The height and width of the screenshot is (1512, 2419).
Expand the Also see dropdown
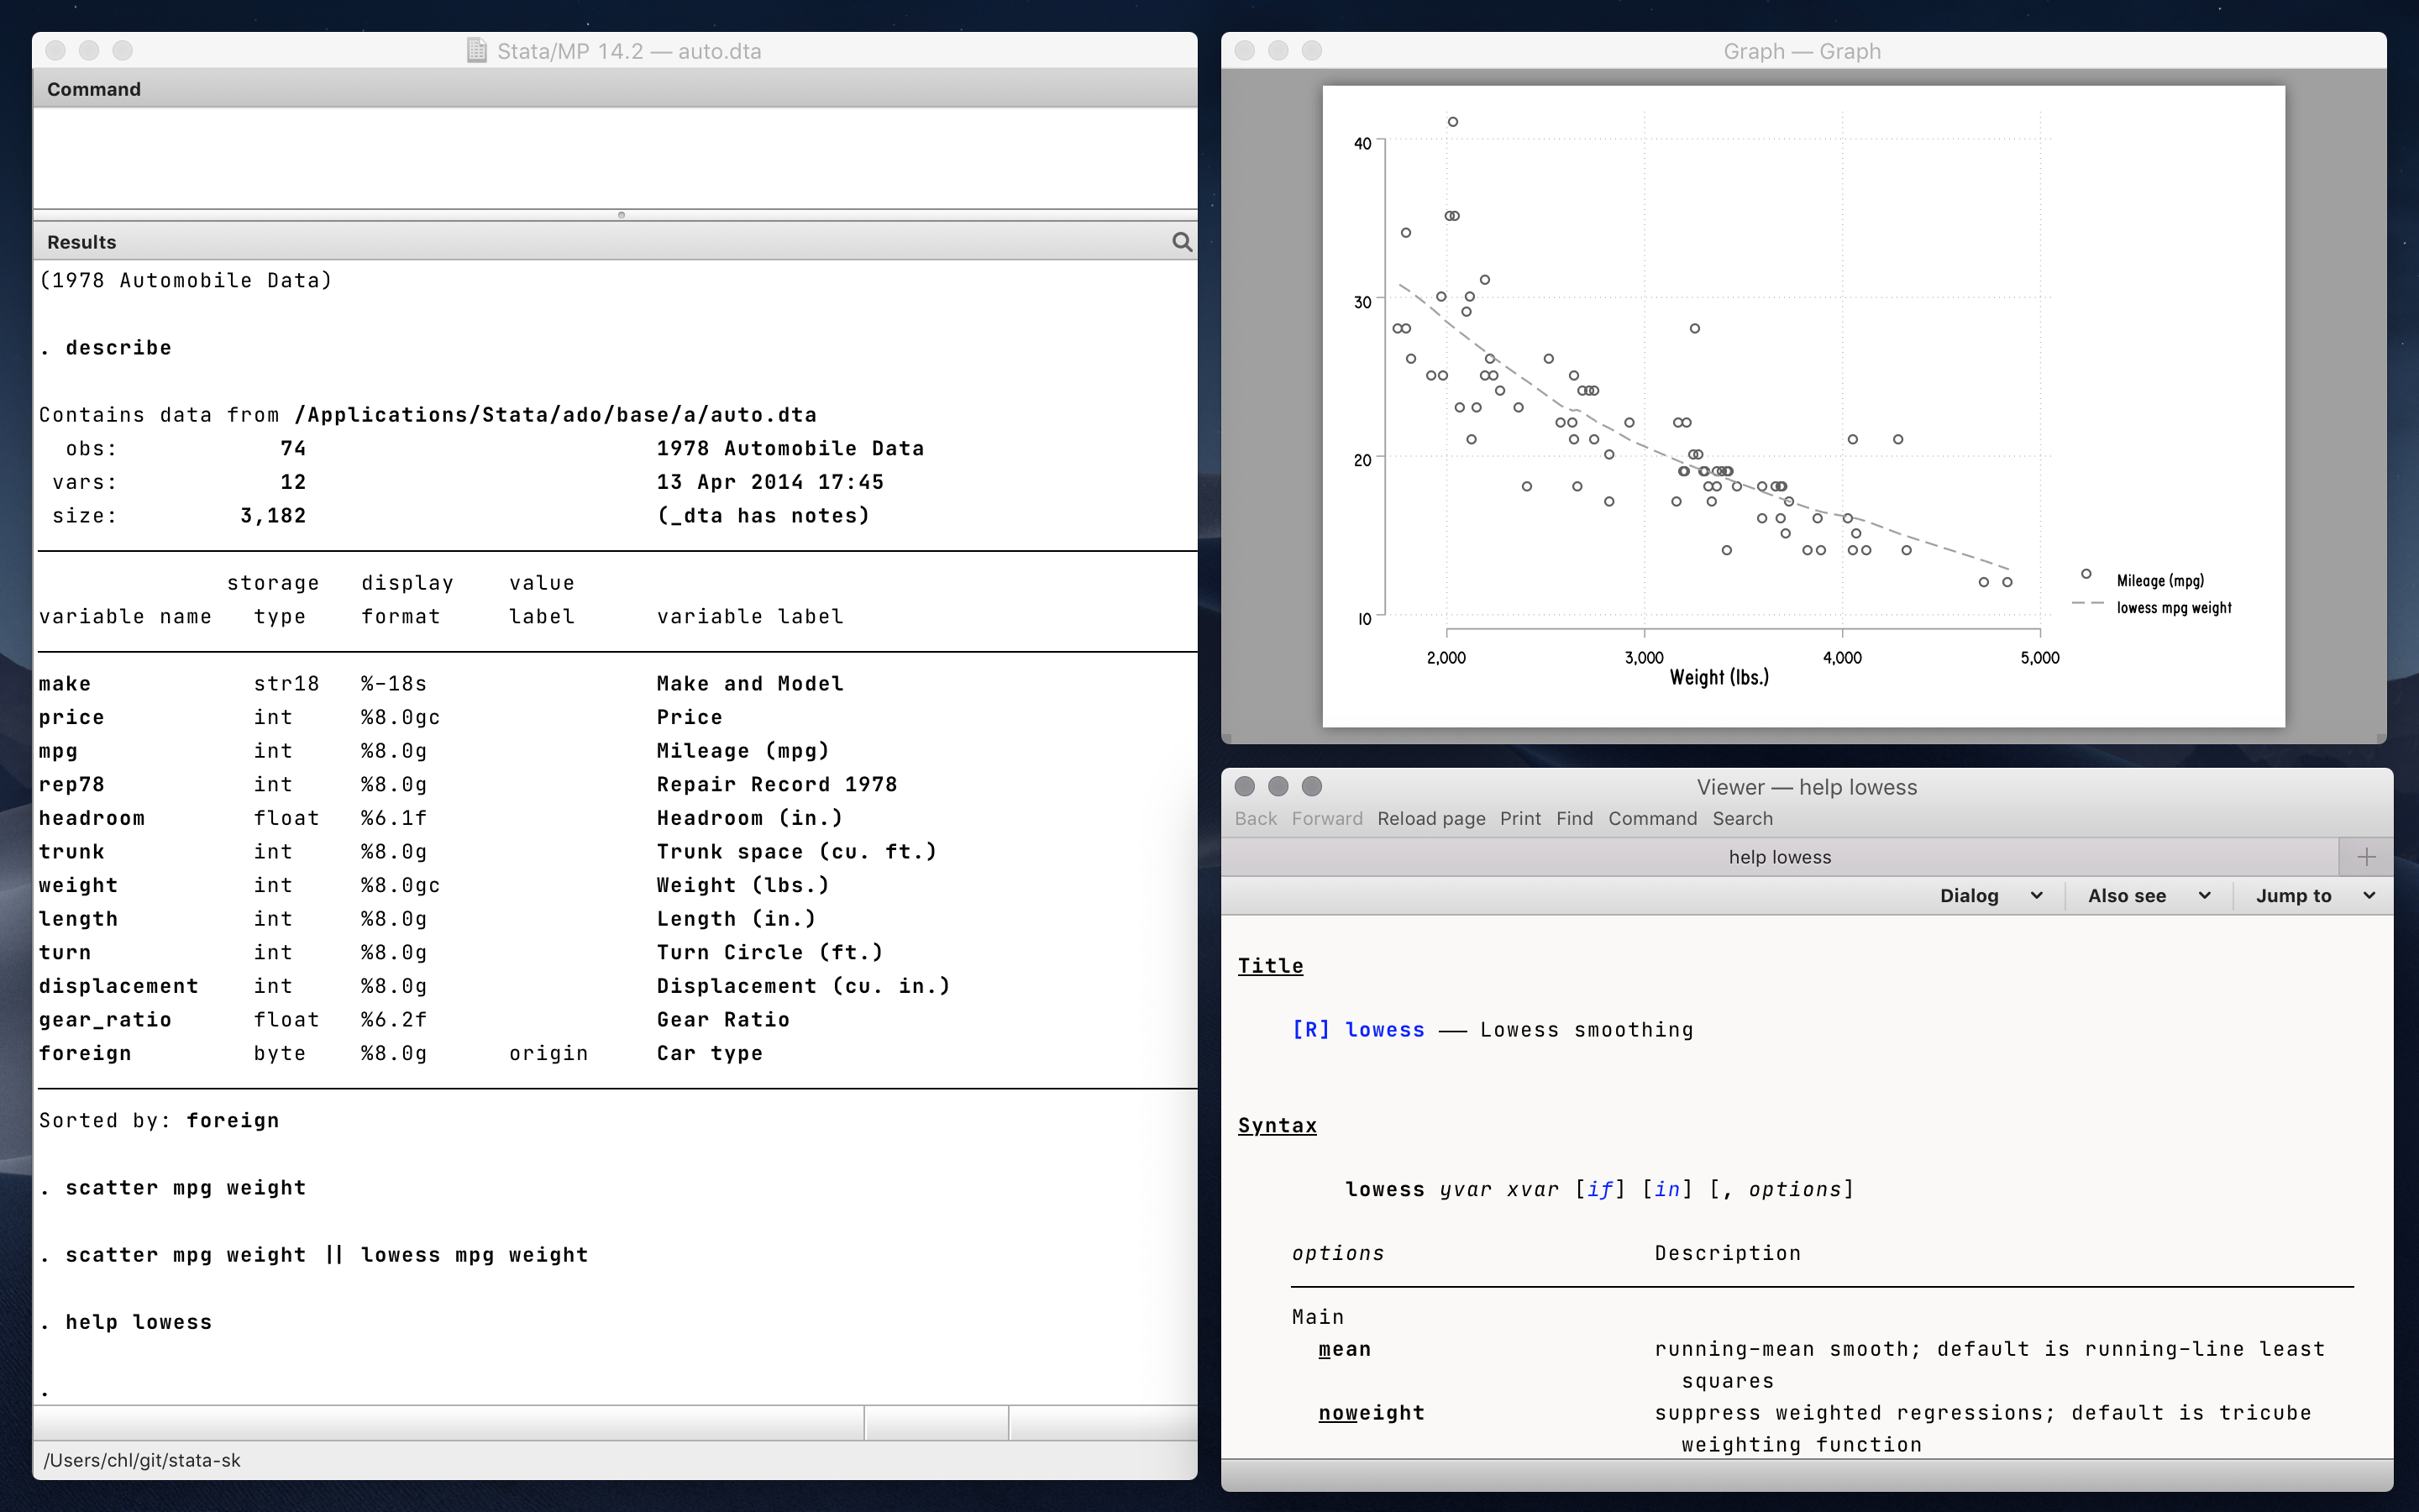[x=2147, y=896]
